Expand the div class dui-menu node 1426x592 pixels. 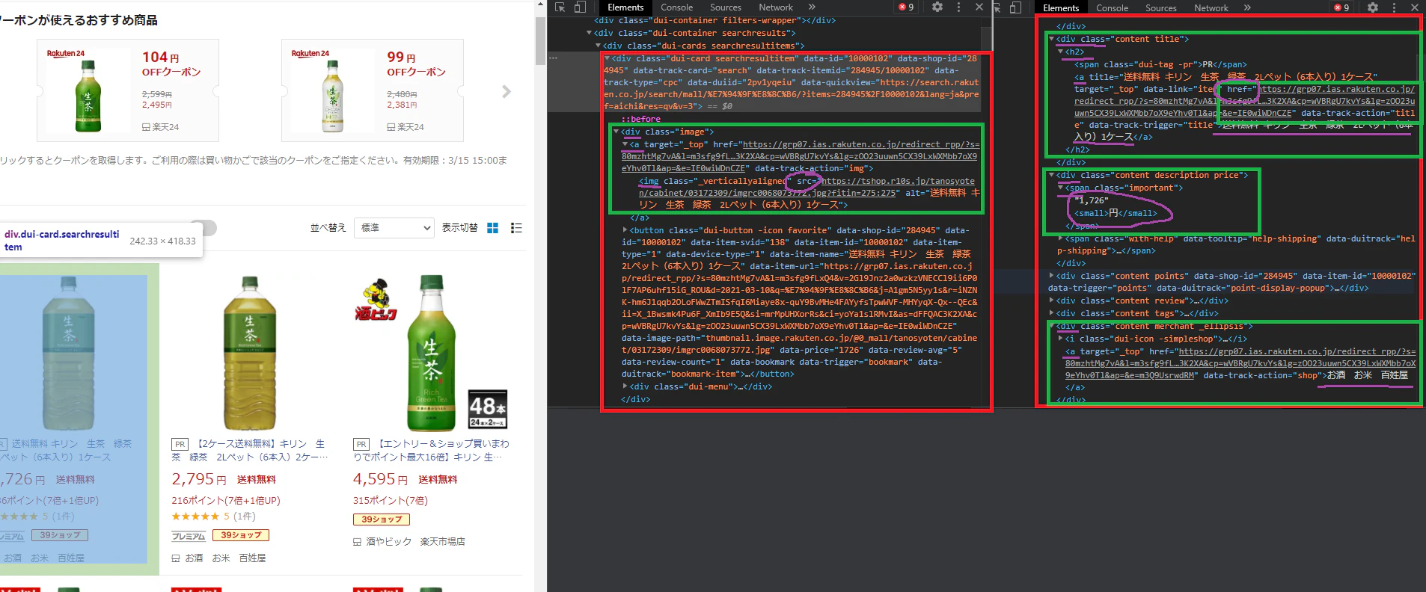coord(625,386)
